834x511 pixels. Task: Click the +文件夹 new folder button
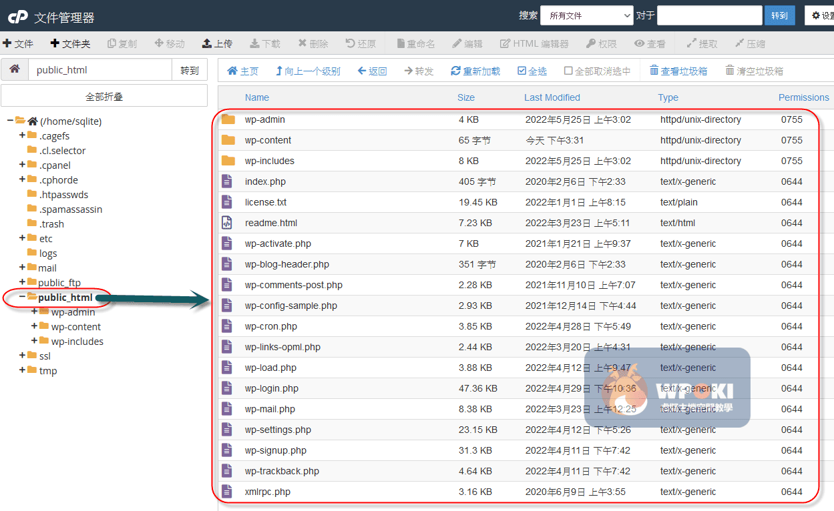70,43
